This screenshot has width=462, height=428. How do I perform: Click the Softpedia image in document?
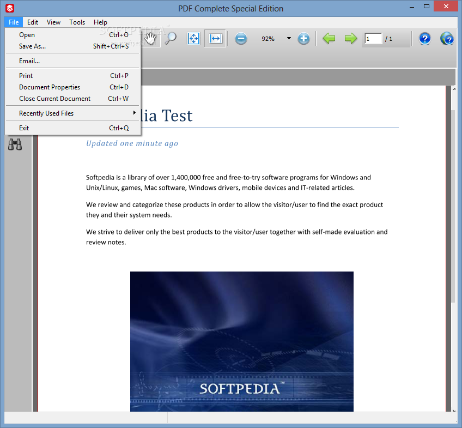coord(241,341)
